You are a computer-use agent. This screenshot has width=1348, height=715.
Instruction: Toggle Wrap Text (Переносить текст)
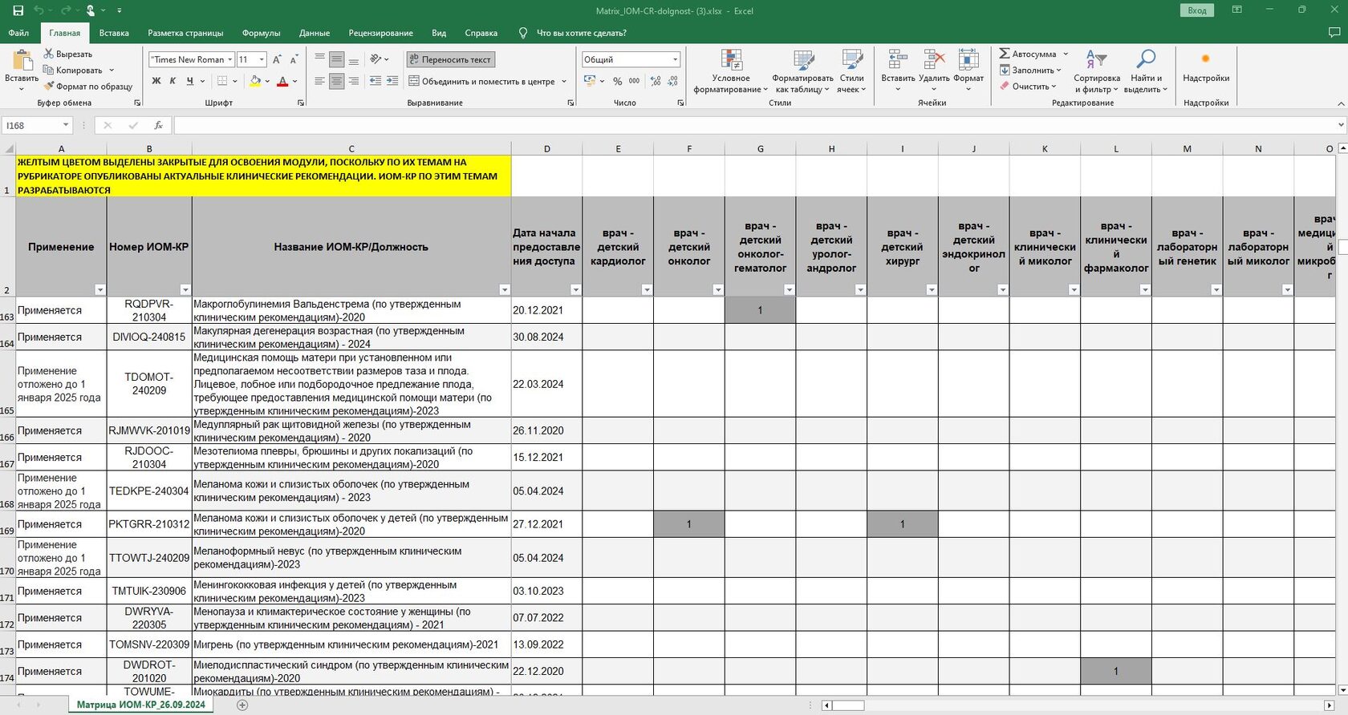click(x=450, y=59)
